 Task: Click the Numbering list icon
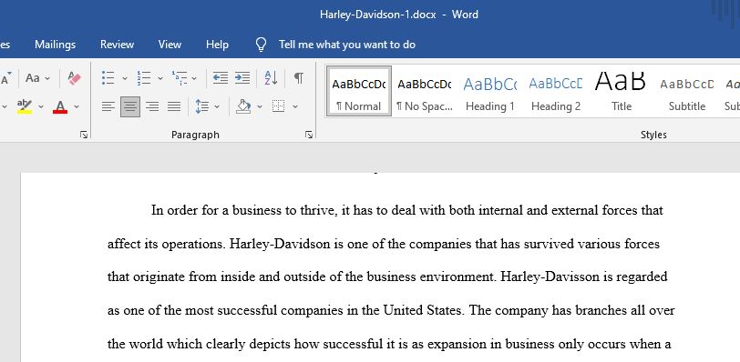(143, 77)
